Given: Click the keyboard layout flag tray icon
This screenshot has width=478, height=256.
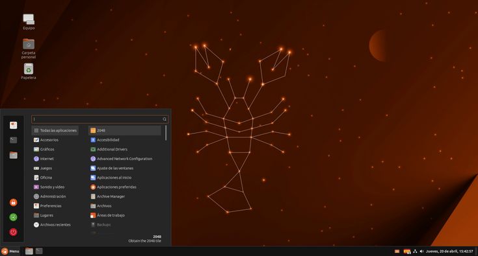Looking at the screenshot, I should point(407,251).
